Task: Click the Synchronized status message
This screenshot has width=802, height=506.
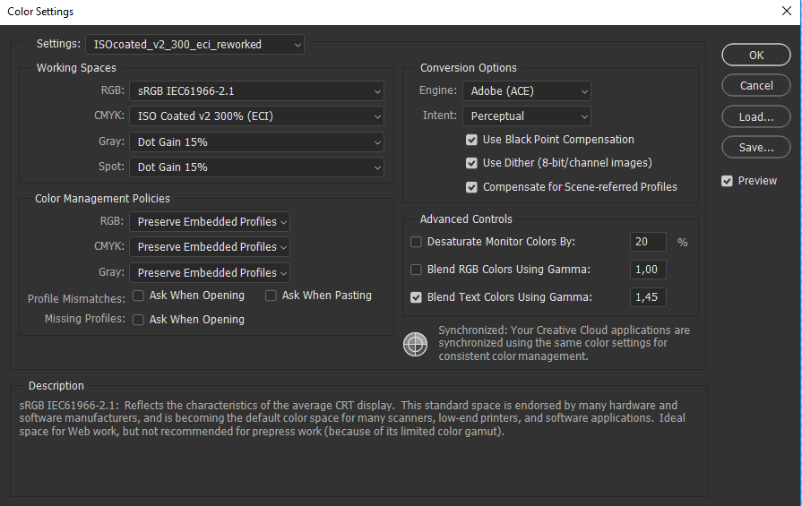Action: 565,343
